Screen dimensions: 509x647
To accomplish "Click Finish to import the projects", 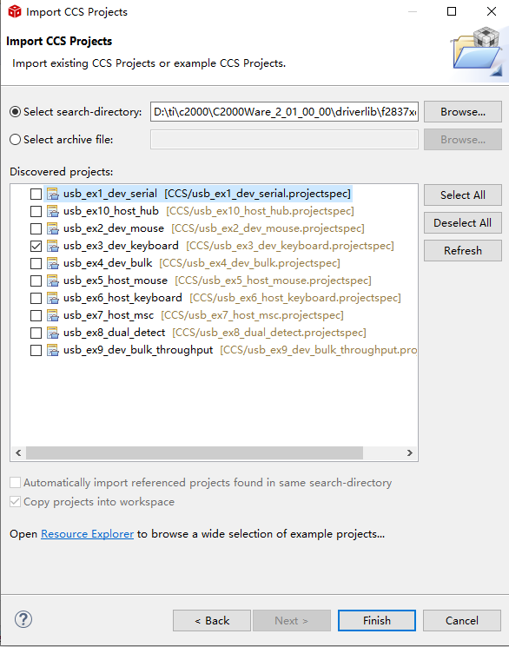I will 376,621.
